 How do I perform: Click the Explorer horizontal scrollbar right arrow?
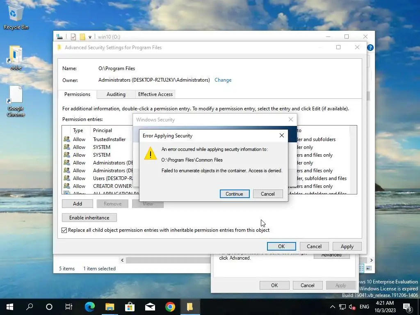(x=371, y=260)
